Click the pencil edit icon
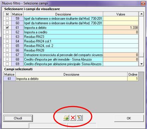The height and width of the screenshot is (129, 147). (x=80, y=118)
